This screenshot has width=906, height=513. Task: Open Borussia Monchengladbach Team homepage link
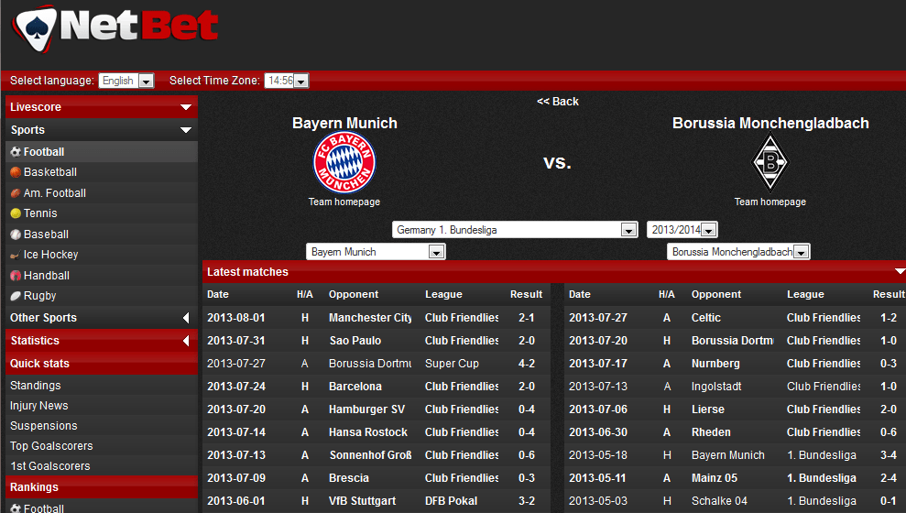click(770, 202)
